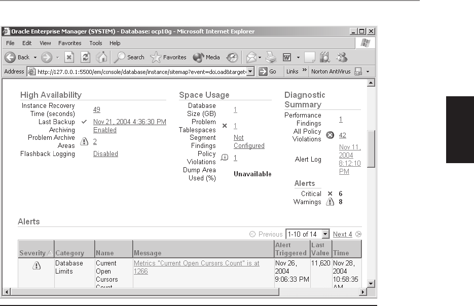The height and width of the screenshot is (306, 474).
Task: Click the vertical scrollbar up arrow
Action: pos(371,83)
